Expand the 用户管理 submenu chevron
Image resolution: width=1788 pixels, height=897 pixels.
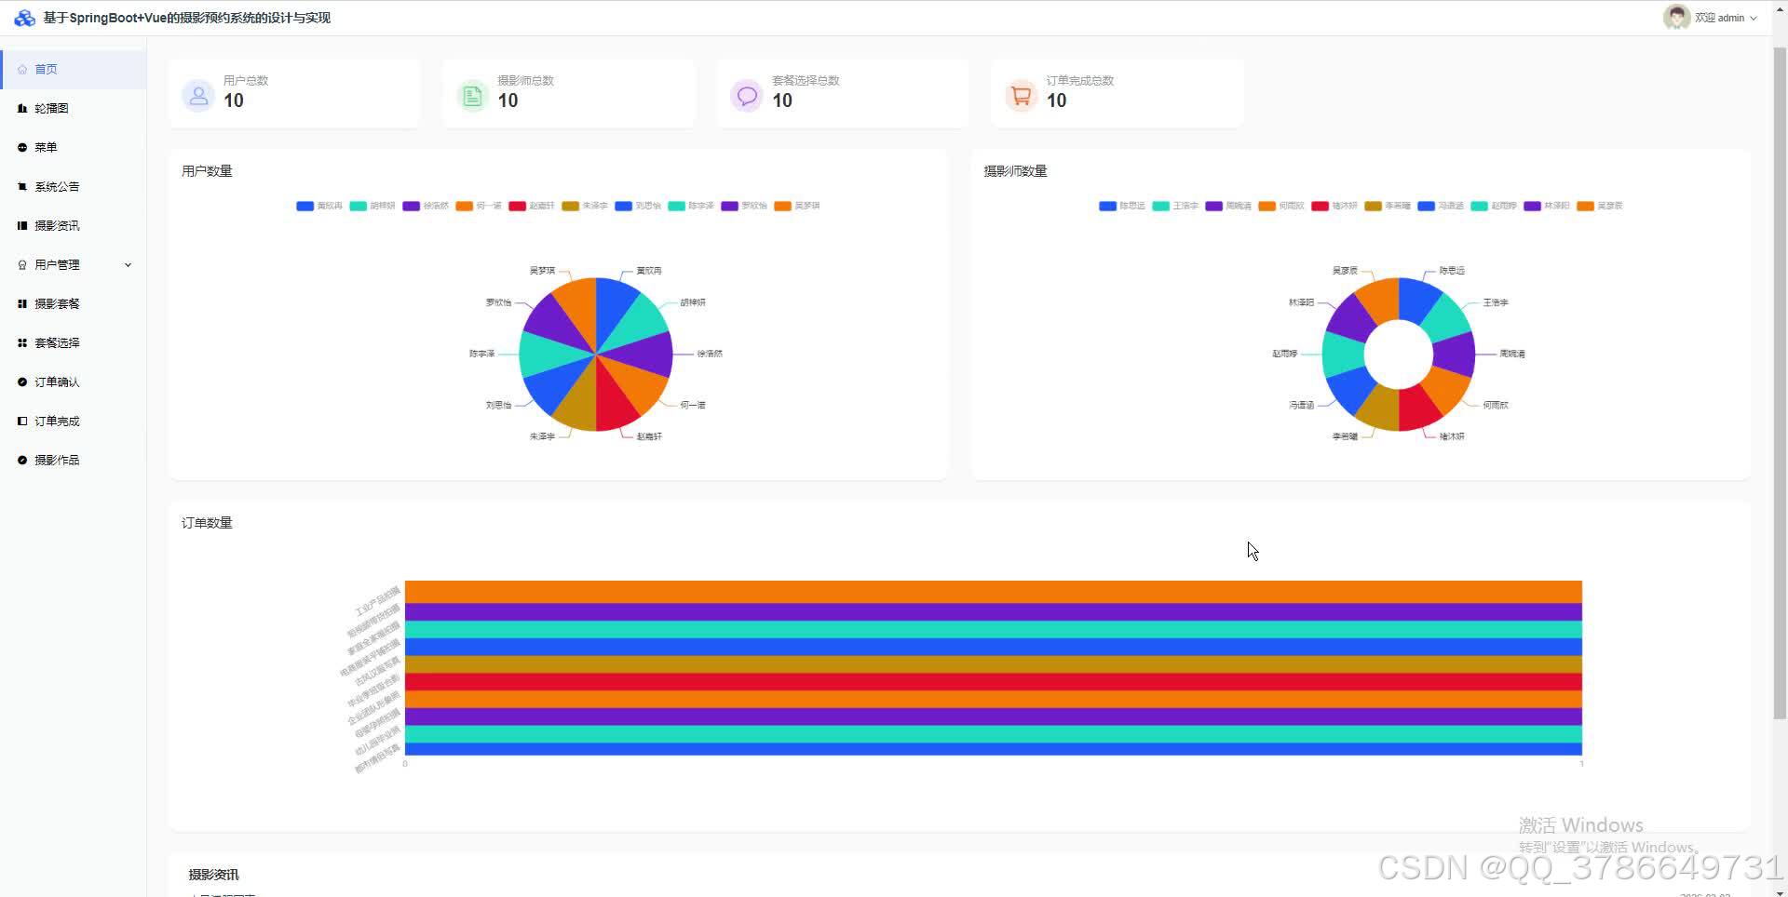coord(128,265)
